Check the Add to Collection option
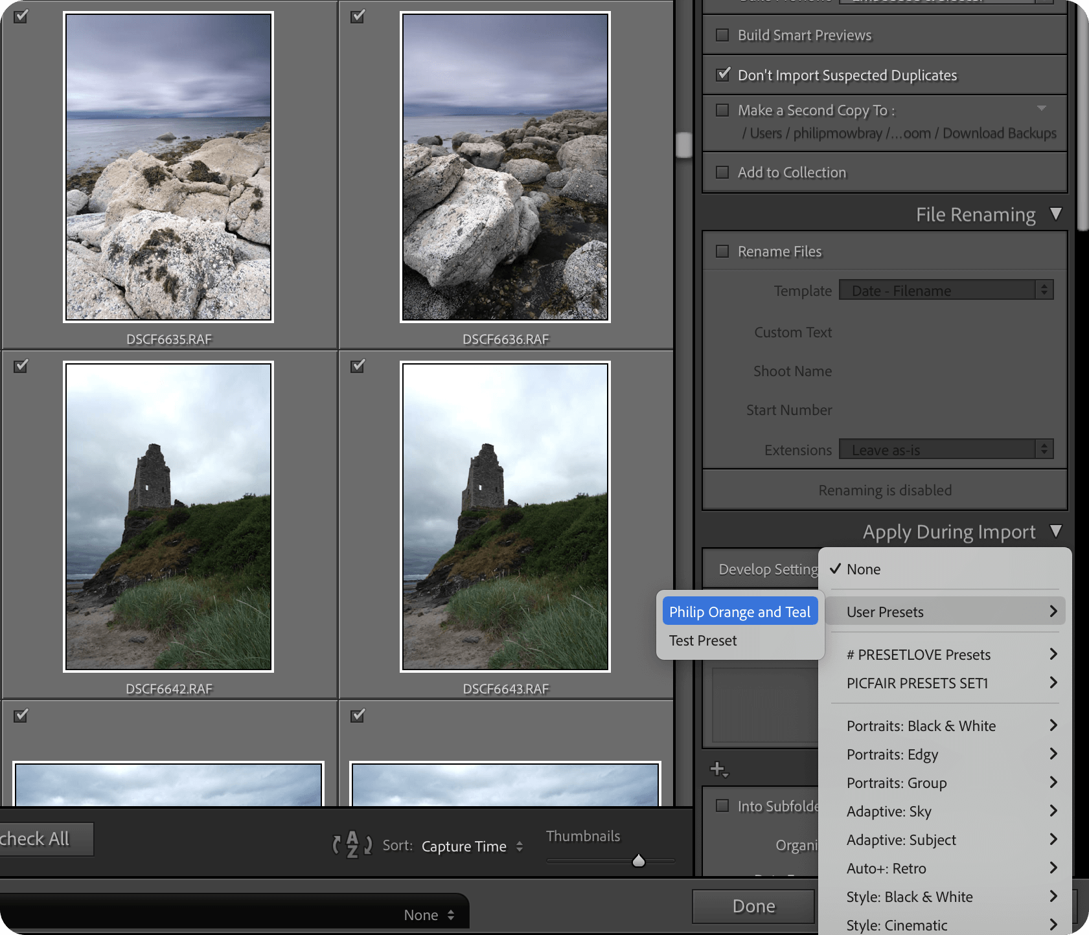This screenshot has height=935, width=1089. pos(722,172)
